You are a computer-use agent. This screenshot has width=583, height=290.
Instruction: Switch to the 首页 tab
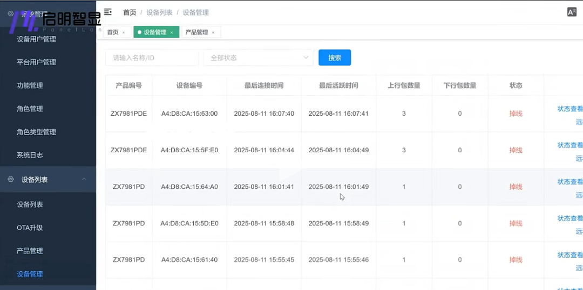(112, 32)
